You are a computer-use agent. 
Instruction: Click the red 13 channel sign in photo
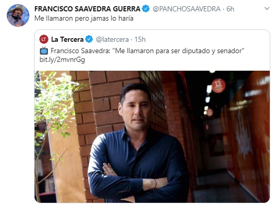click(x=218, y=86)
